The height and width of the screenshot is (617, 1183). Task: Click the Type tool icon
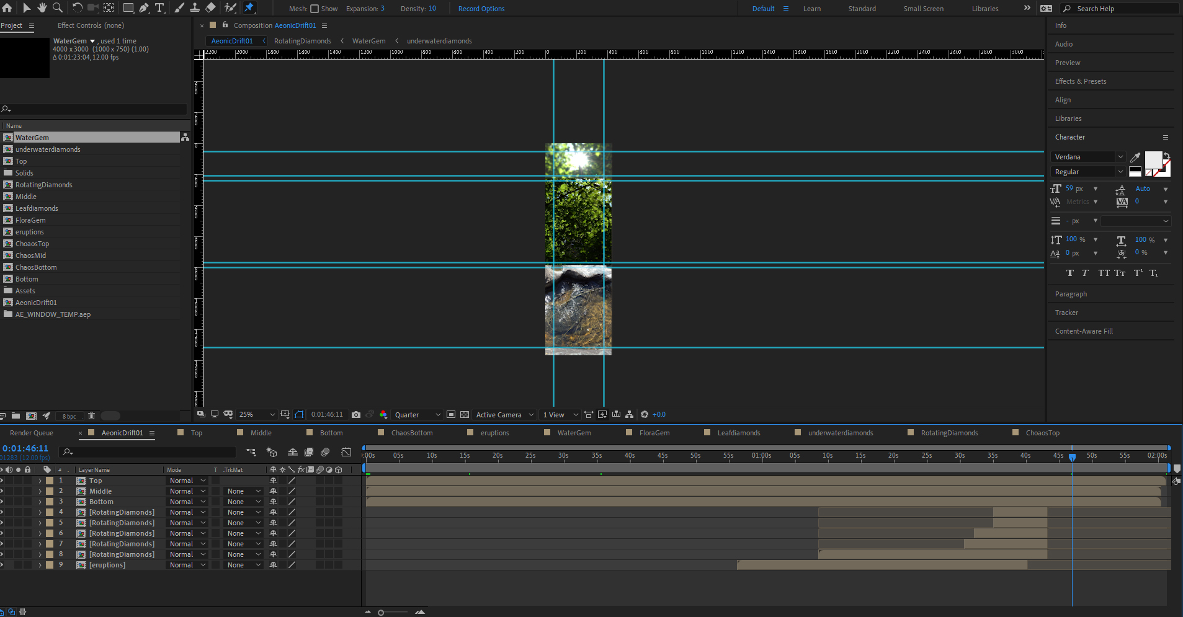pos(159,7)
